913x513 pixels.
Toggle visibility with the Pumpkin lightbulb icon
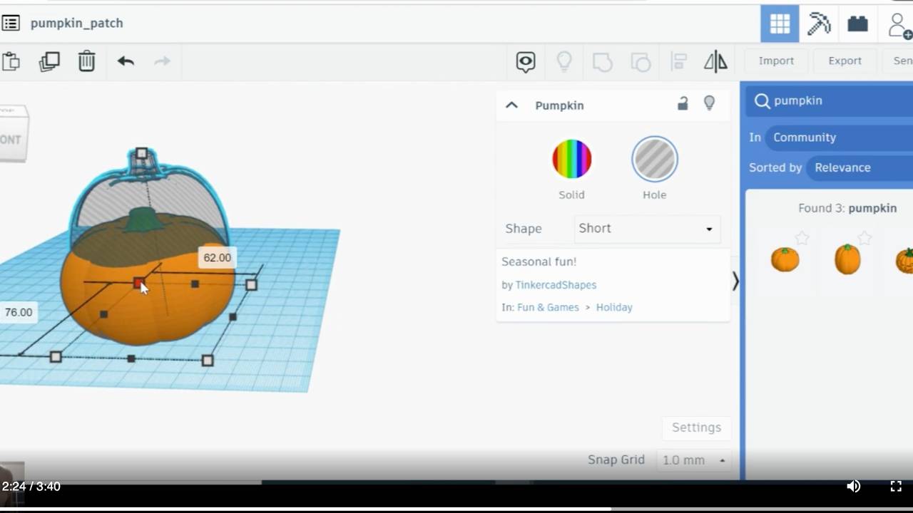pyautogui.click(x=709, y=103)
